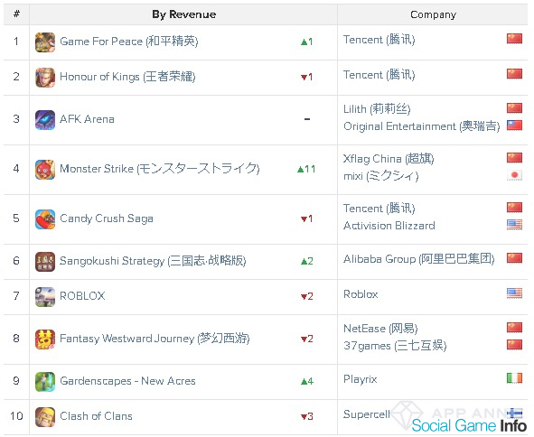Click the Company column header
The height and width of the screenshot is (437, 534).
click(433, 14)
